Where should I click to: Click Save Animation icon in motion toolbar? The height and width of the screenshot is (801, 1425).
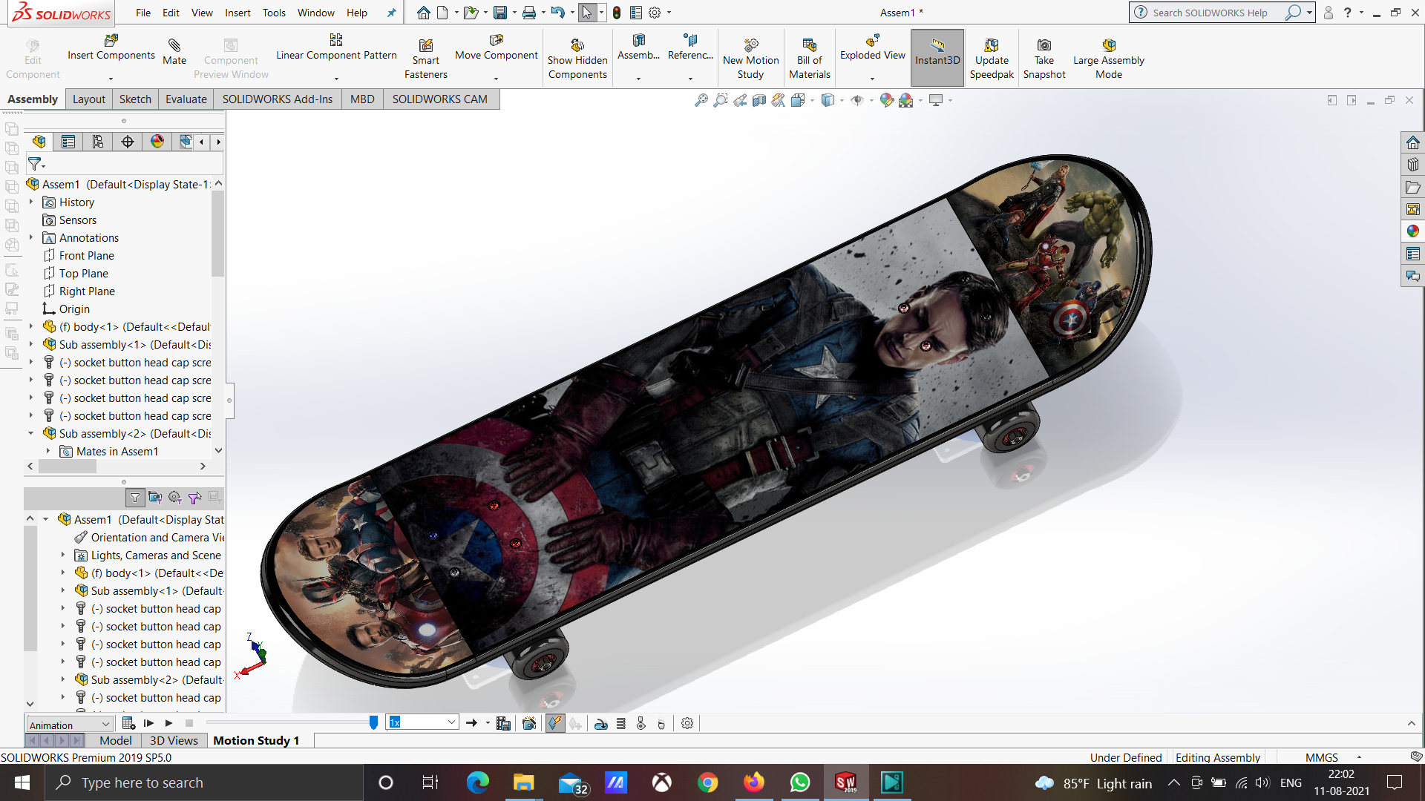(503, 723)
